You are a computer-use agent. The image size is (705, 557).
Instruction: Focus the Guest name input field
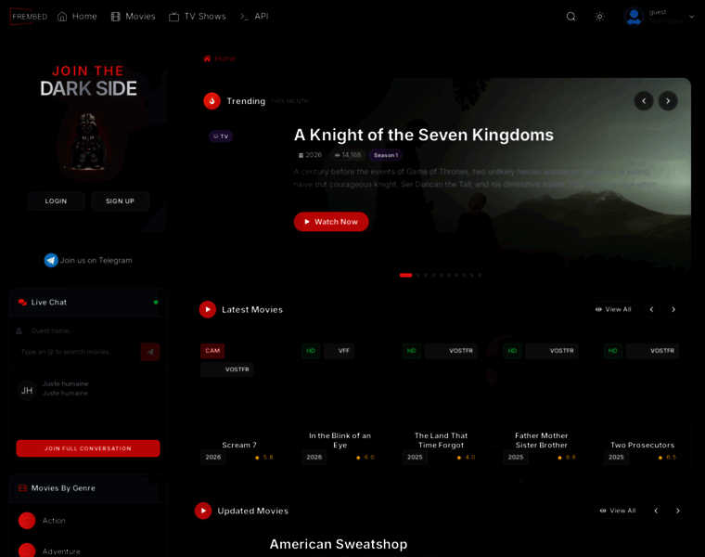click(88, 330)
